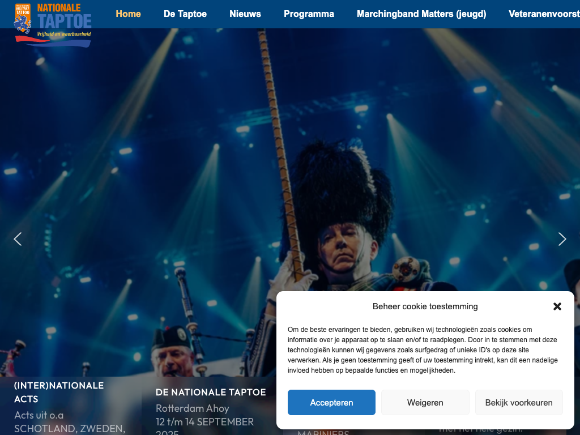Open the Programma menu item
The height and width of the screenshot is (435, 580).
click(309, 14)
